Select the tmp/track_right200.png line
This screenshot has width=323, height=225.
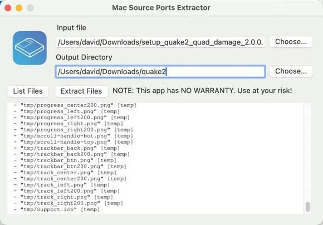[68, 203]
